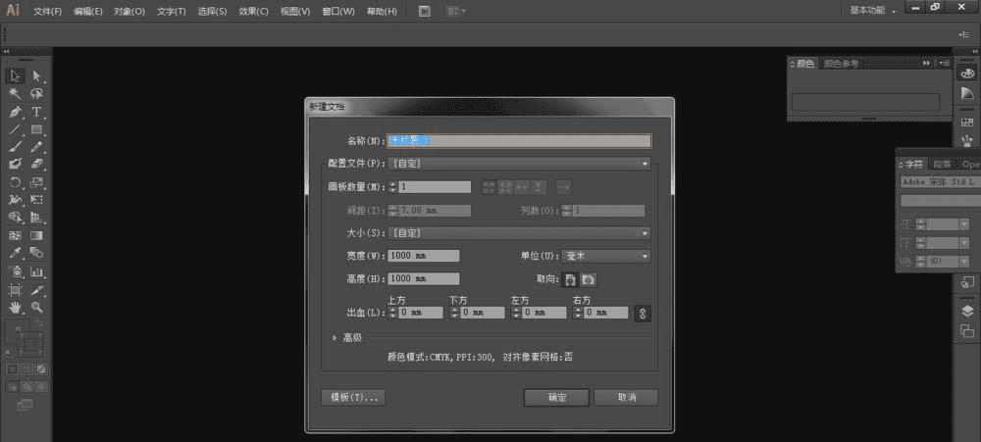This screenshot has width=981, height=442.
Task: Open the 文字(T) menu
Action: coord(172,11)
